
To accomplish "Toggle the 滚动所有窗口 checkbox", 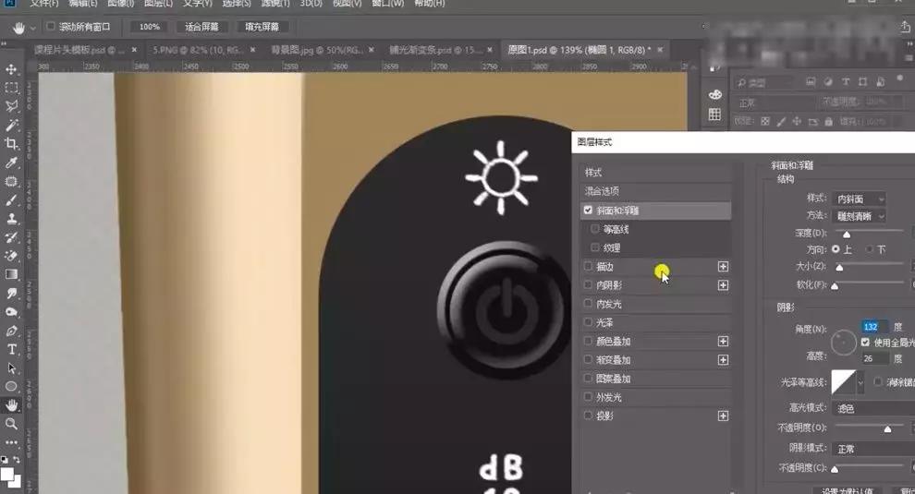I will (x=51, y=26).
